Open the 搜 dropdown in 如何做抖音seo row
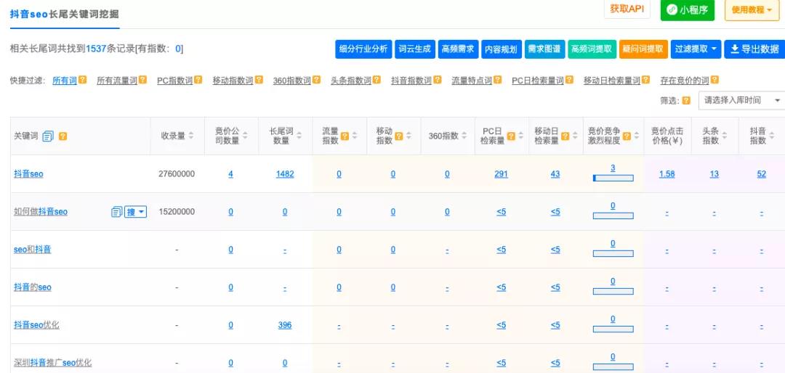The height and width of the screenshot is (373, 785). pyautogui.click(x=136, y=212)
